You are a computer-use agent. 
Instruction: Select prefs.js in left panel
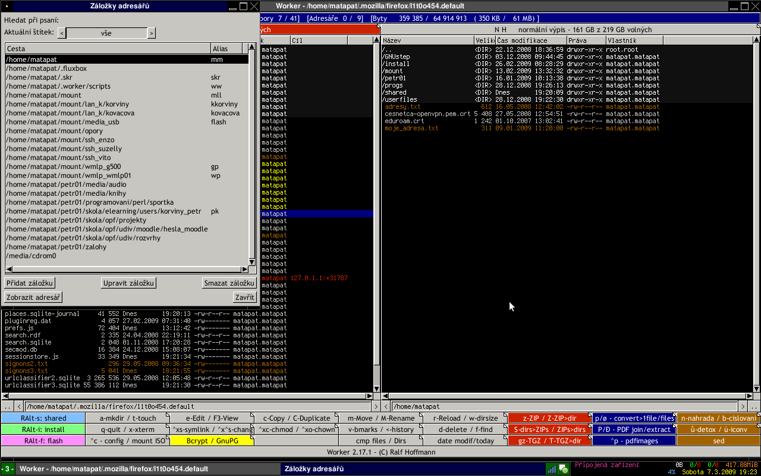click(x=188, y=328)
